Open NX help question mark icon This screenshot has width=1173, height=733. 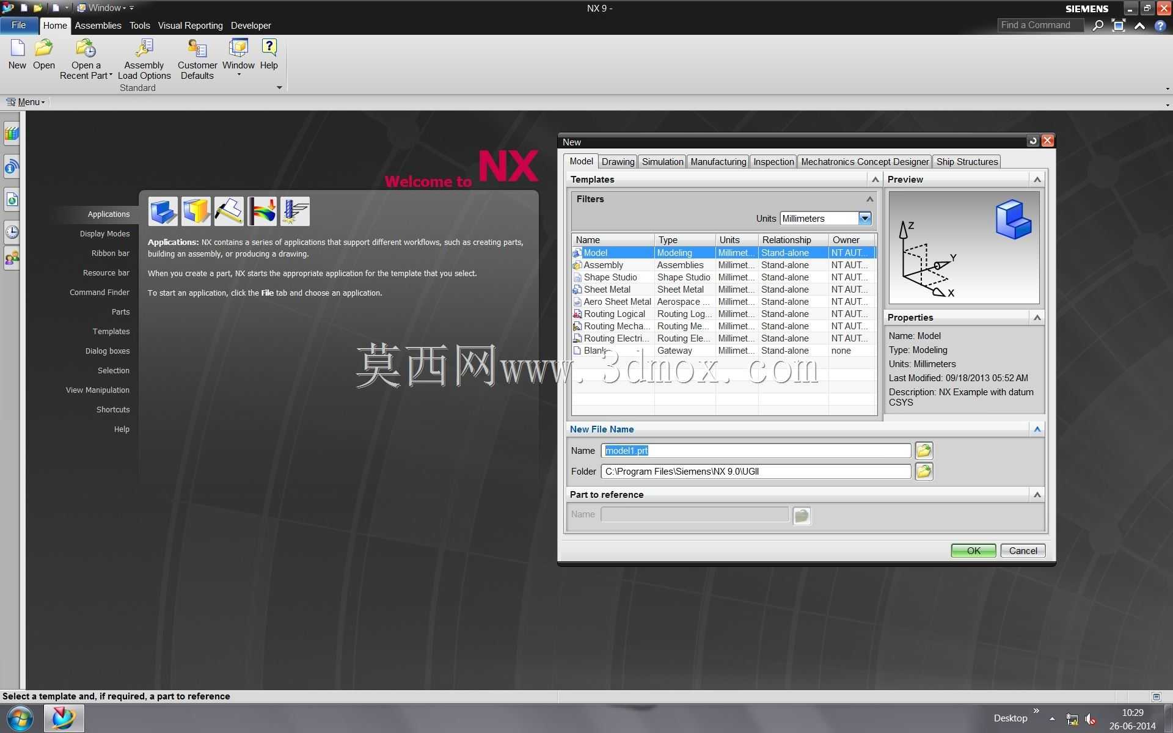point(1160,26)
